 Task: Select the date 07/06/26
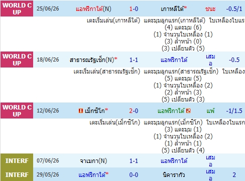pyautogui.click(x=48, y=160)
